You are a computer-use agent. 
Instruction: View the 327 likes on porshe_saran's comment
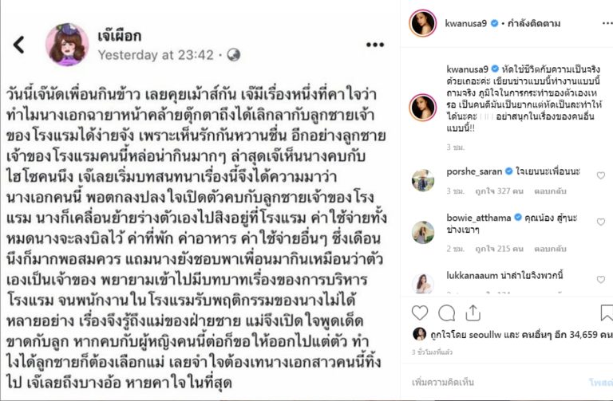[499, 191]
